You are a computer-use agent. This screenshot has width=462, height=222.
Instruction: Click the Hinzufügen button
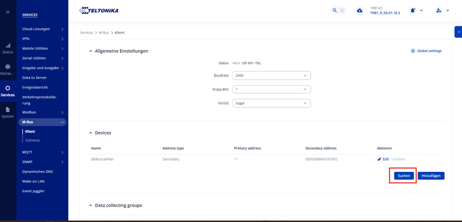431,176
